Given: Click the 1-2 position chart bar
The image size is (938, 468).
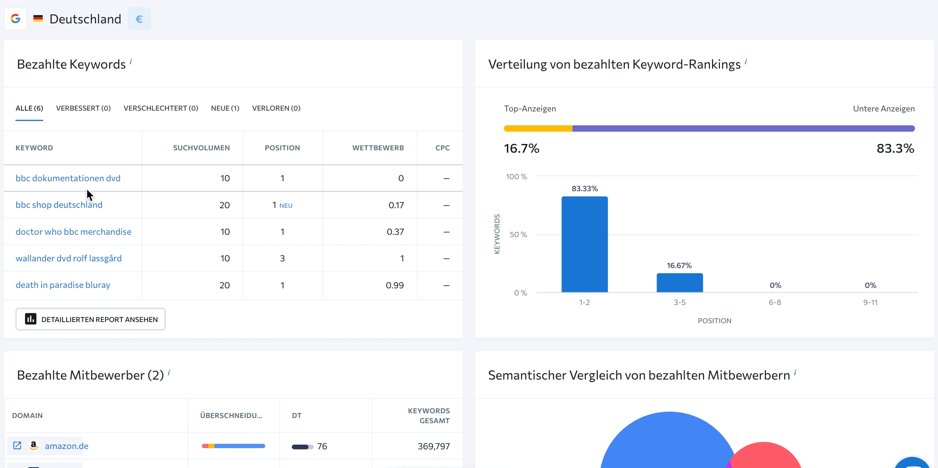Looking at the screenshot, I should [x=584, y=244].
